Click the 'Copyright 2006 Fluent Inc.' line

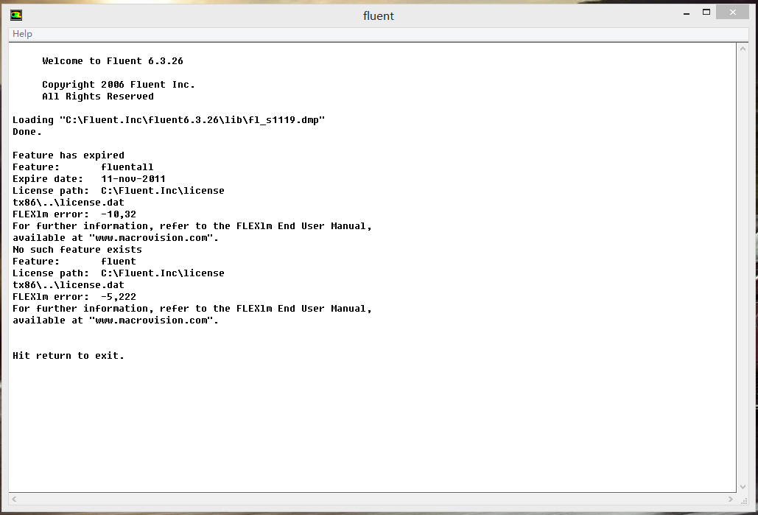click(119, 85)
